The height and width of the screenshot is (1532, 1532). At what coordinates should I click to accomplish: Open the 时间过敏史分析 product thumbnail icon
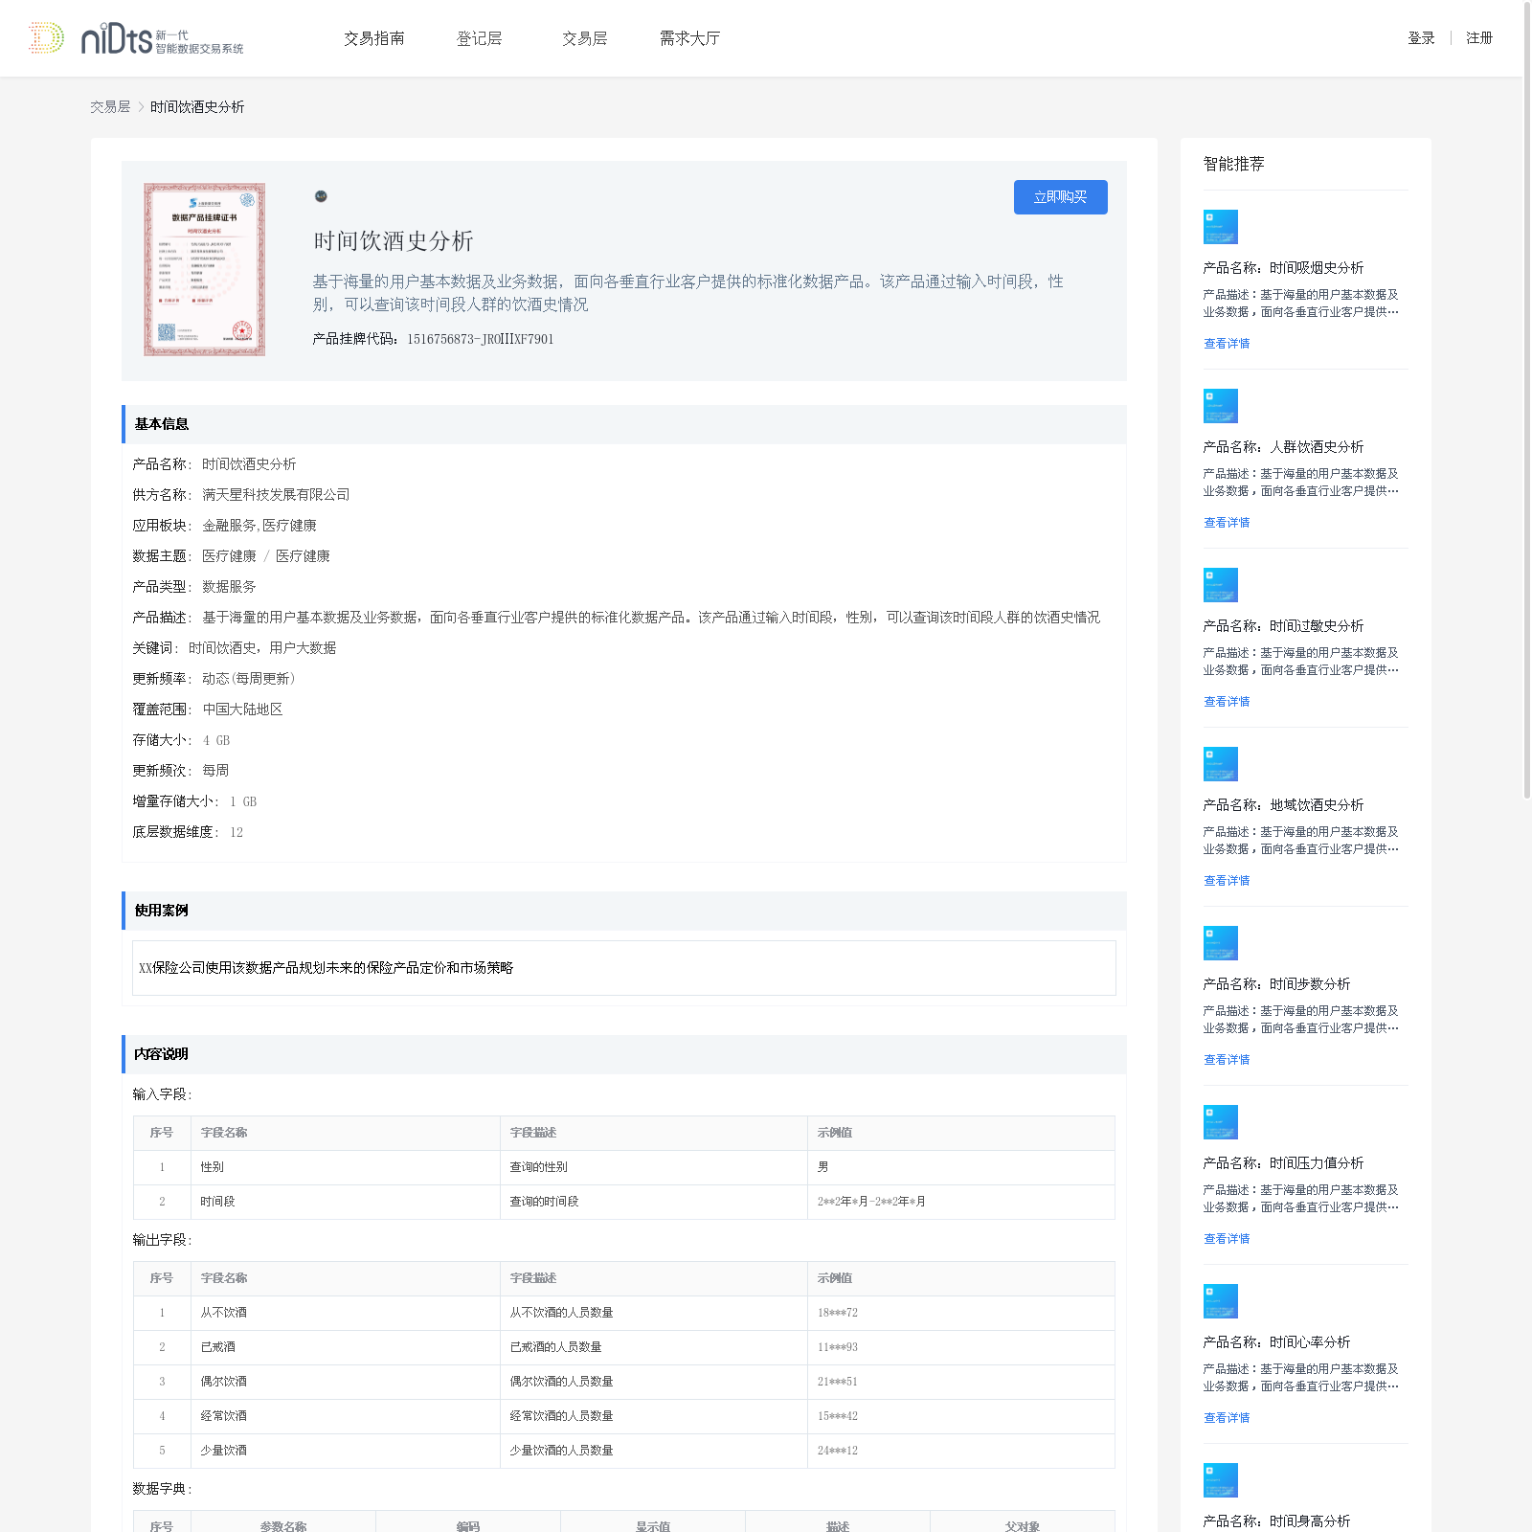click(x=1220, y=585)
